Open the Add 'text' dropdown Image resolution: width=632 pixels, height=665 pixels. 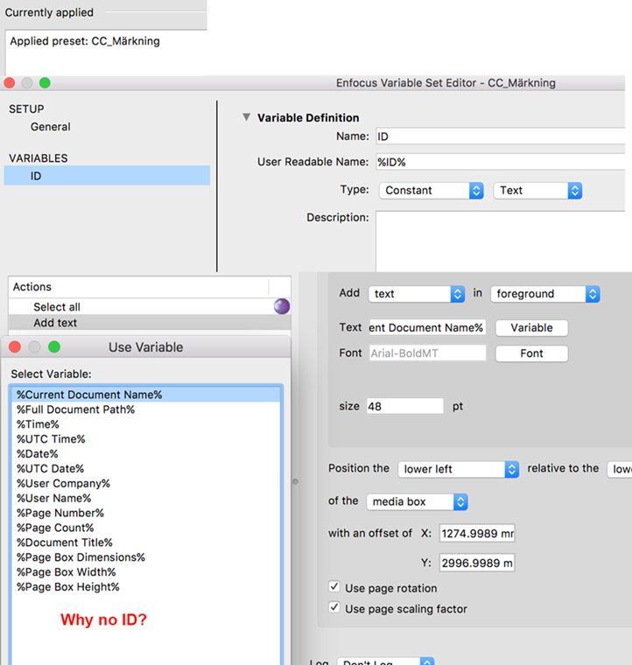point(417,294)
